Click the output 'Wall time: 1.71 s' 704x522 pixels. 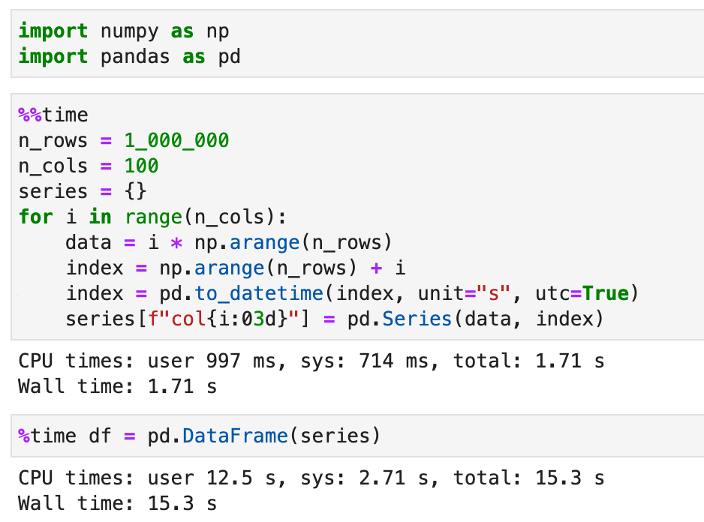click(118, 386)
